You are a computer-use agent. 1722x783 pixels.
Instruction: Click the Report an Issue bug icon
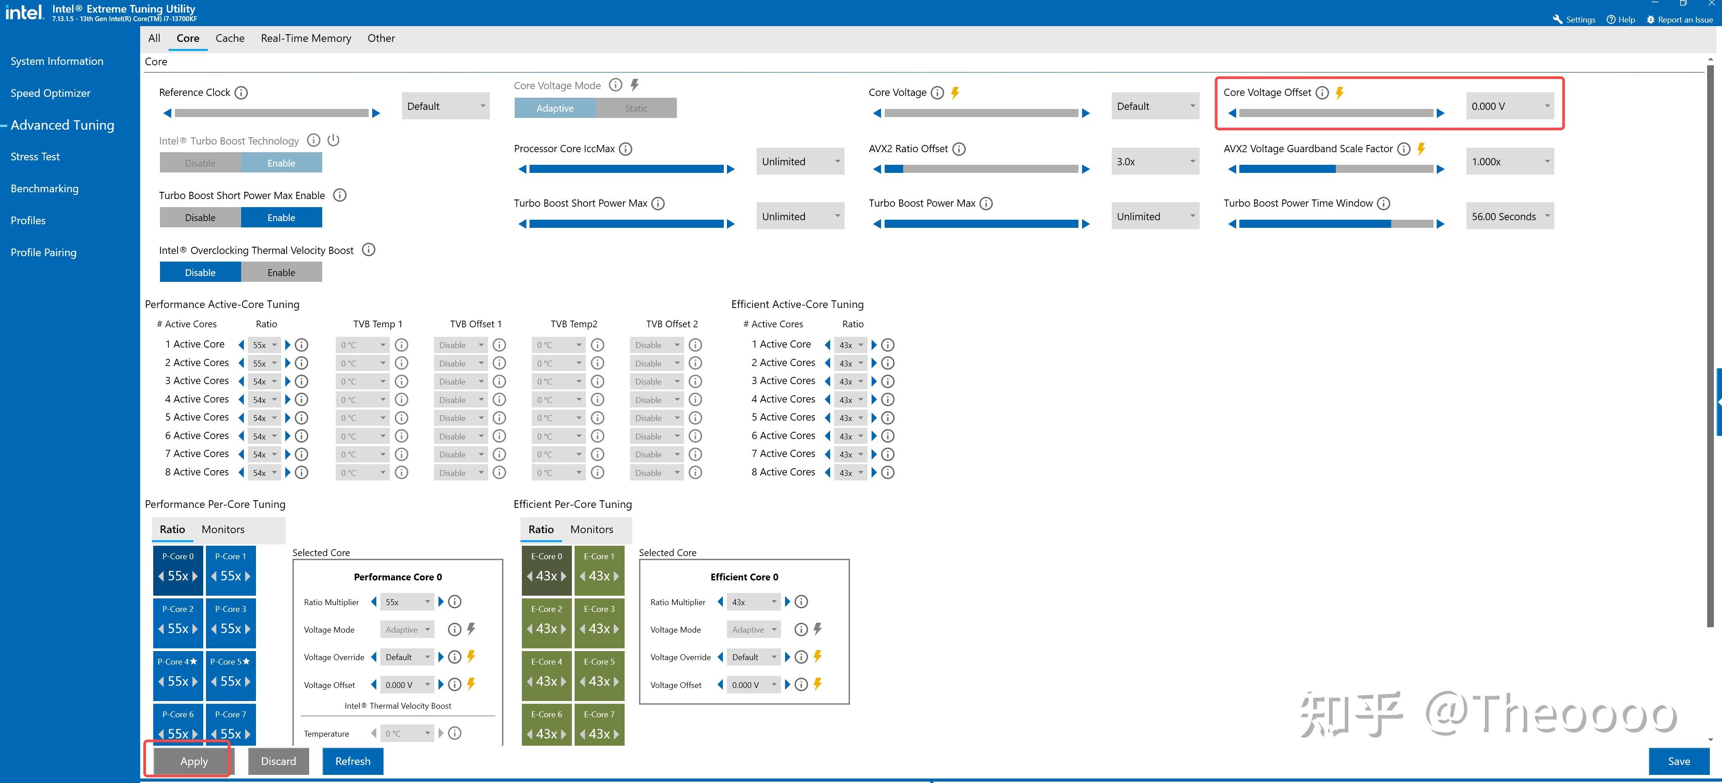pos(1650,19)
